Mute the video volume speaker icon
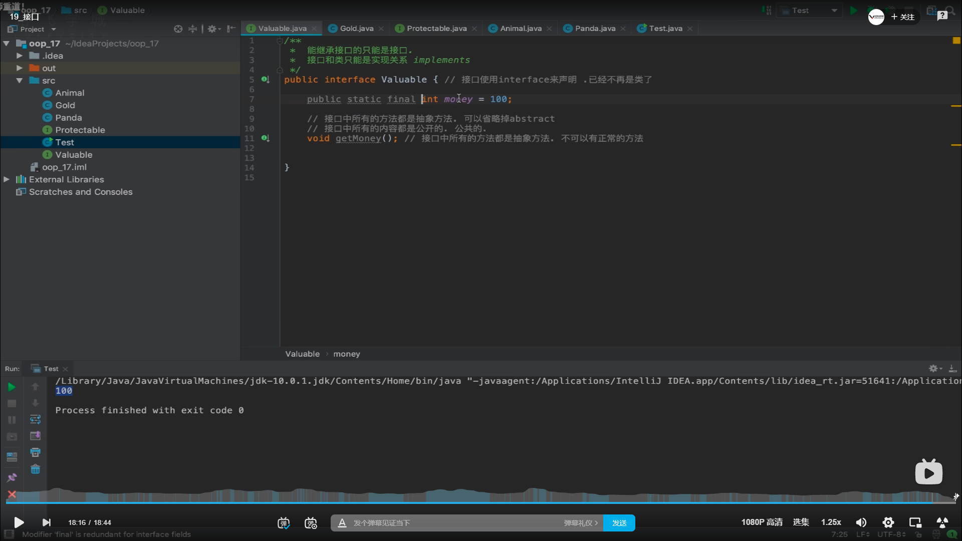The image size is (962, 541). click(861, 522)
